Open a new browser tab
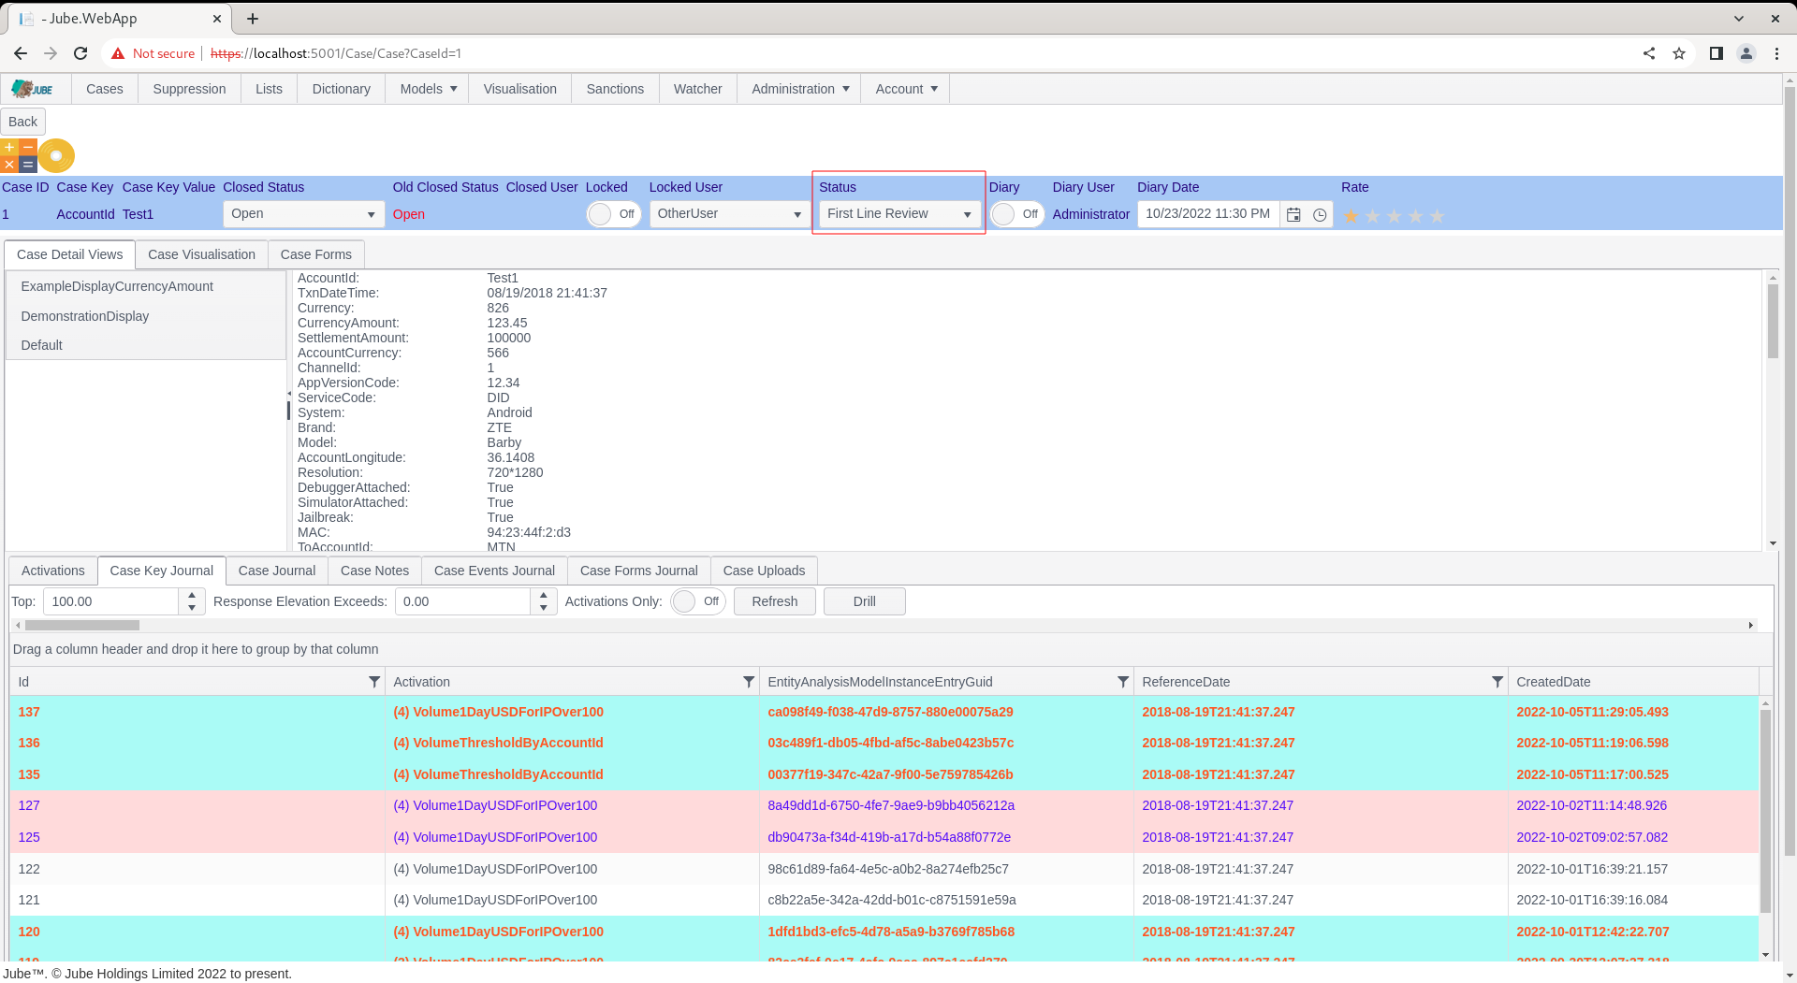1797x983 pixels. pos(253,19)
